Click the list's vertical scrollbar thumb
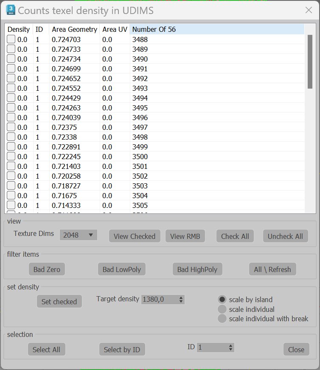320x370 pixels. click(x=310, y=62)
